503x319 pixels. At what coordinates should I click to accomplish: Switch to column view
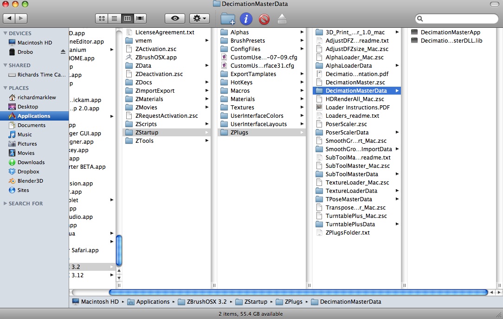coord(127,19)
